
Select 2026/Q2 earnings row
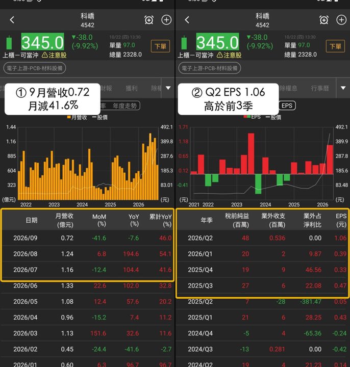pyautogui.click(x=263, y=238)
